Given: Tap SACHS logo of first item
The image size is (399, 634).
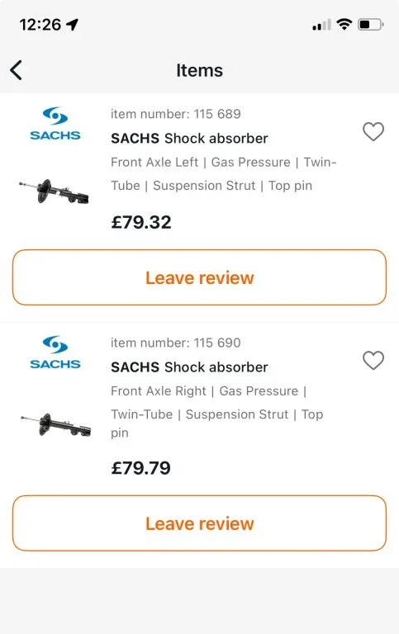Looking at the screenshot, I should [55, 123].
